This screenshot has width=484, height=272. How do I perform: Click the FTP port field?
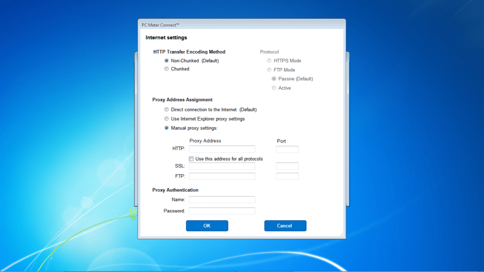[287, 176]
